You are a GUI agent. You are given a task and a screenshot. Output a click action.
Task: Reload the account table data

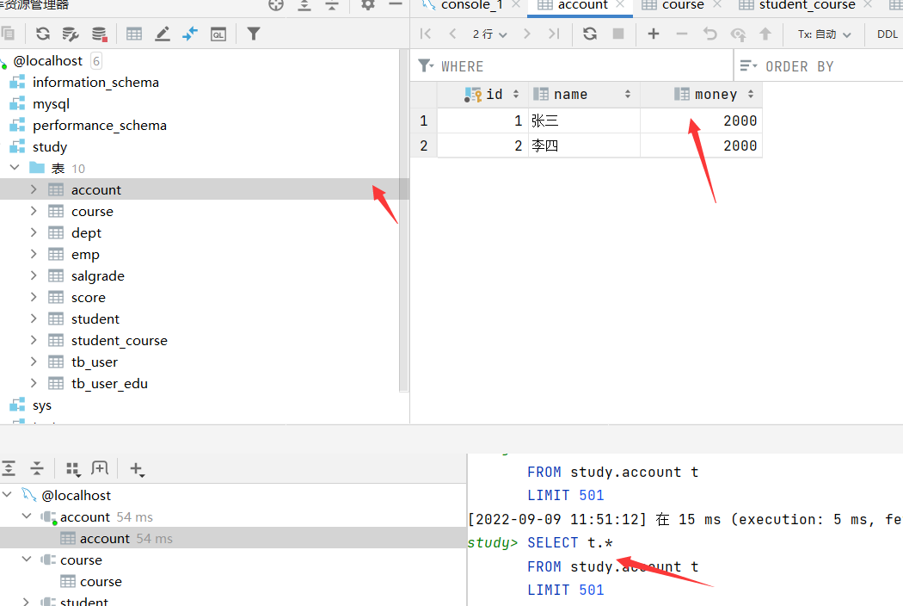[590, 34]
